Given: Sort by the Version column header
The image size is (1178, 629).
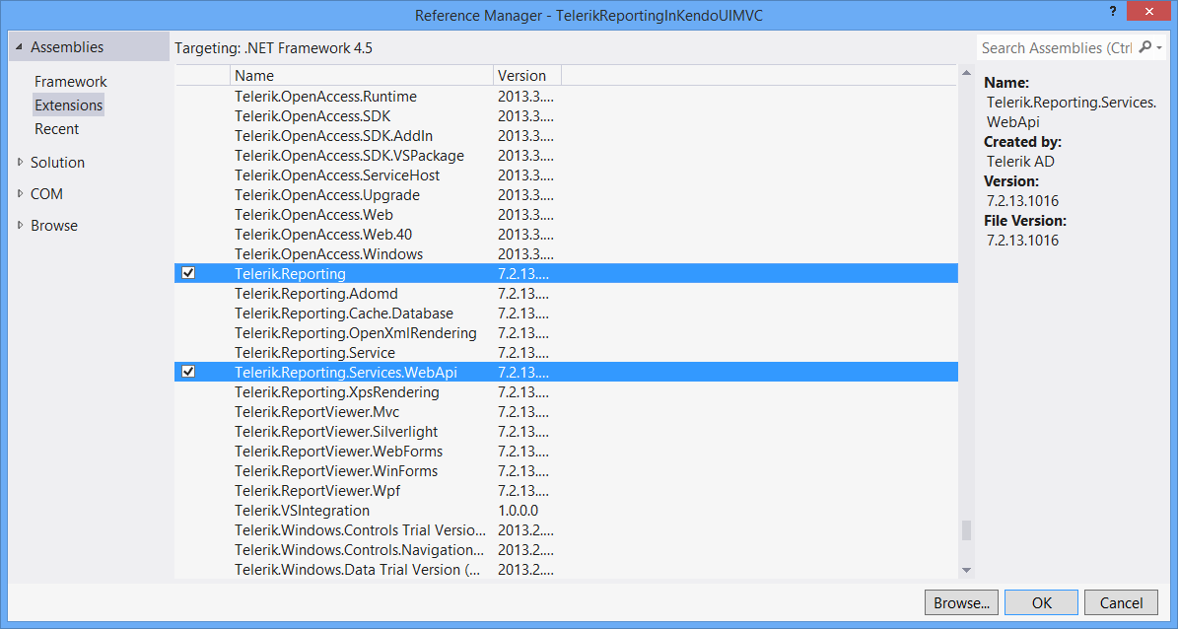Looking at the screenshot, I should pos(527,75).
